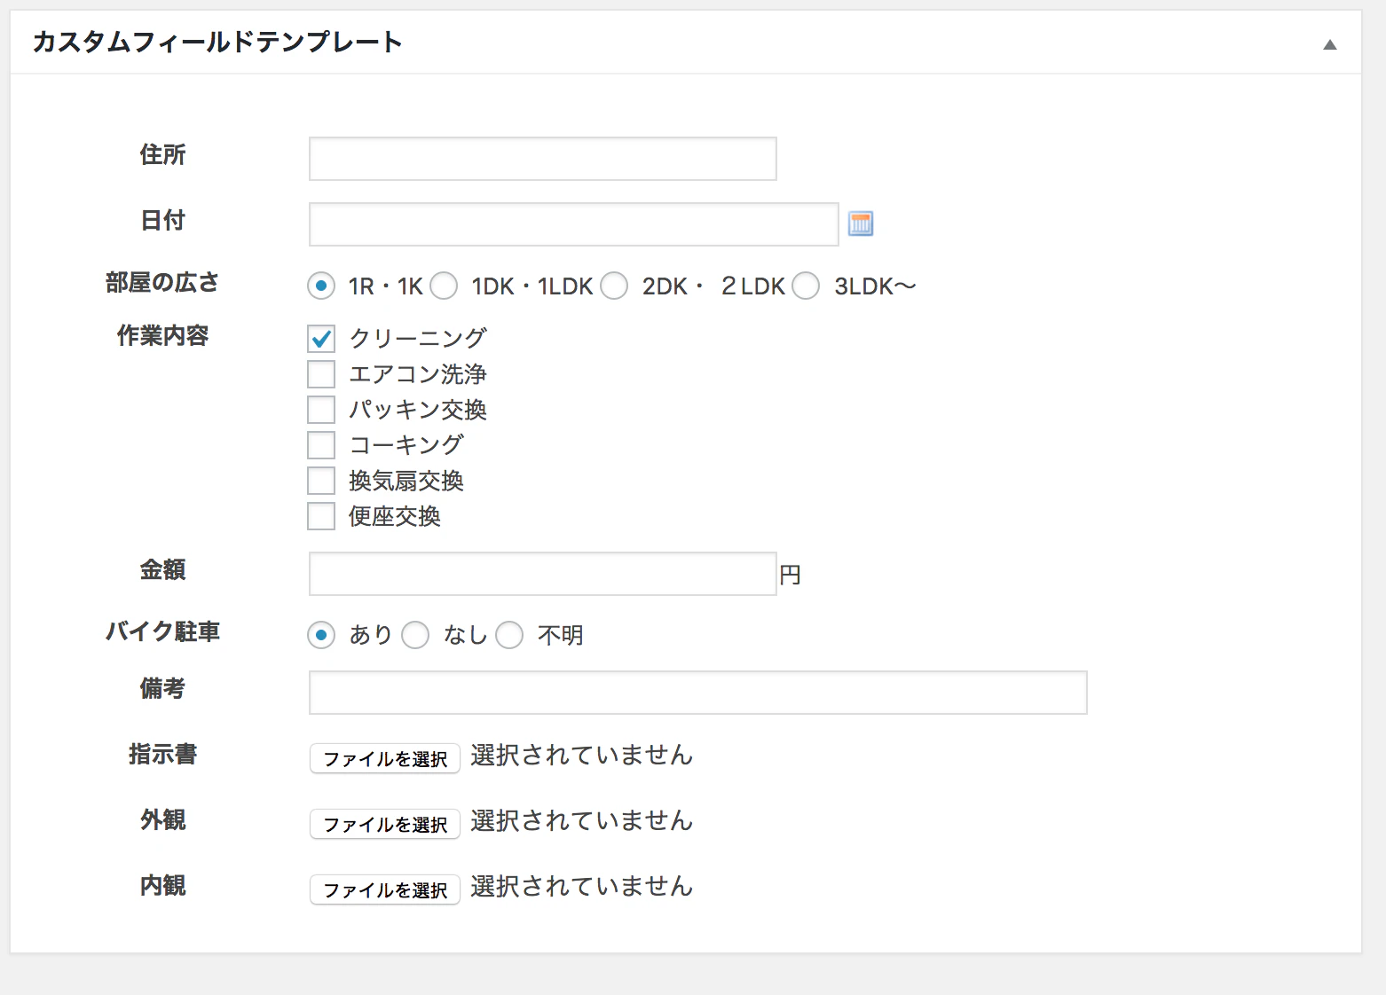Click the 外観 field label
Screen dimensions: 1386x995
pos(162,819)
